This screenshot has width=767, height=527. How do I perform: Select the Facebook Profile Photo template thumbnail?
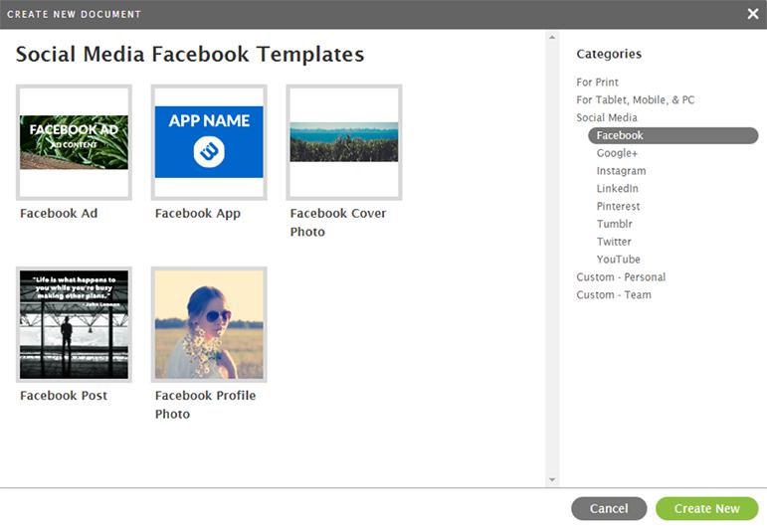209,324
